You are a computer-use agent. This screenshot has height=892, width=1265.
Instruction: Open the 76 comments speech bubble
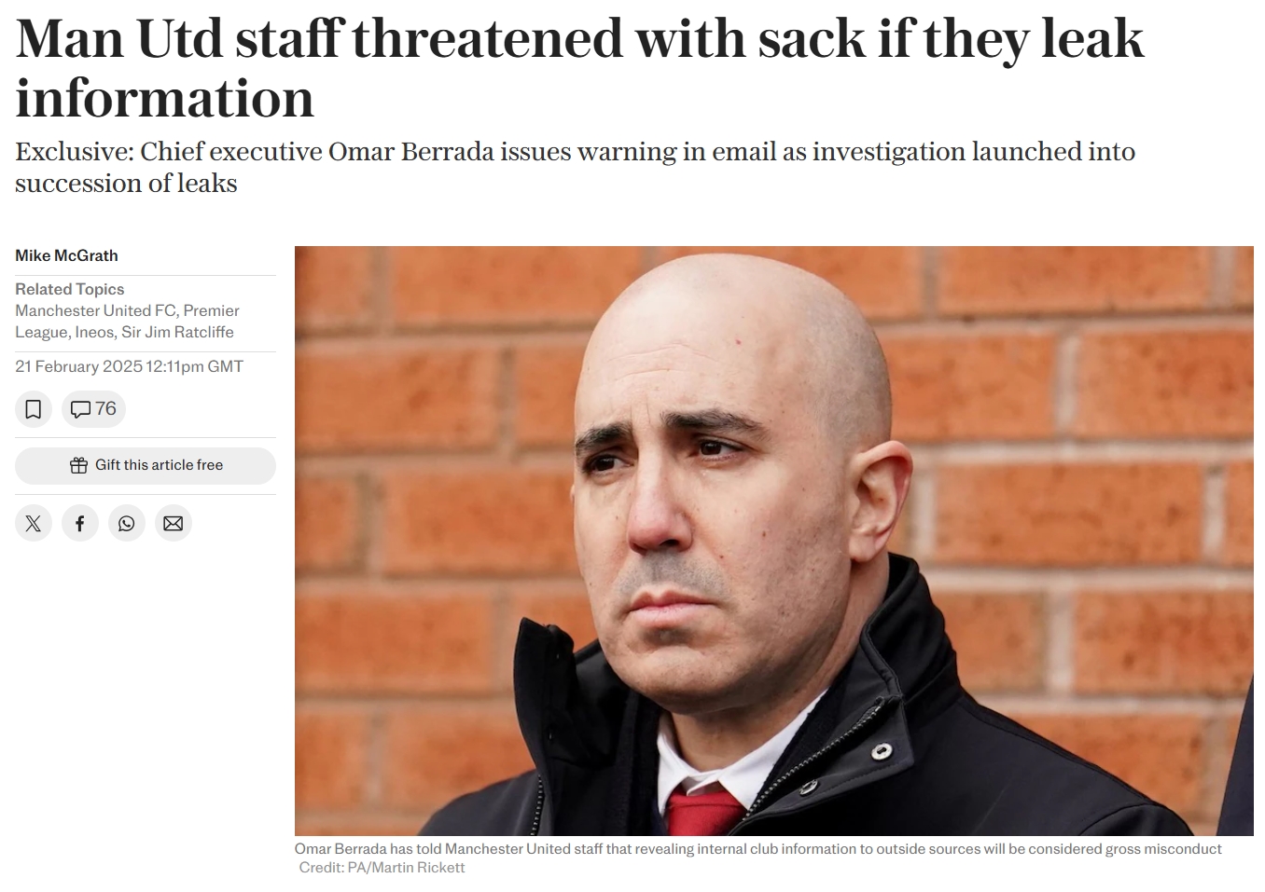[x=93, y=409]
